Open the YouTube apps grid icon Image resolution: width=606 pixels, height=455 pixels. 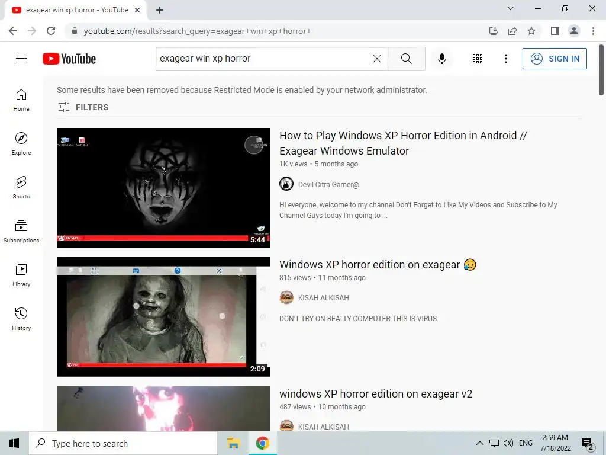478,59
